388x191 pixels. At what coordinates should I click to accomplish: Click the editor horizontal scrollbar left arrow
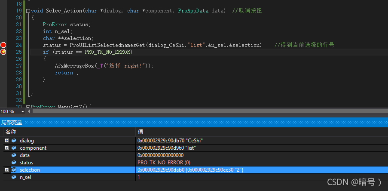point(29,111)
